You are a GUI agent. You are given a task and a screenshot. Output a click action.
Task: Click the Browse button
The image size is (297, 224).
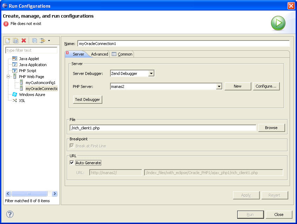271,128
